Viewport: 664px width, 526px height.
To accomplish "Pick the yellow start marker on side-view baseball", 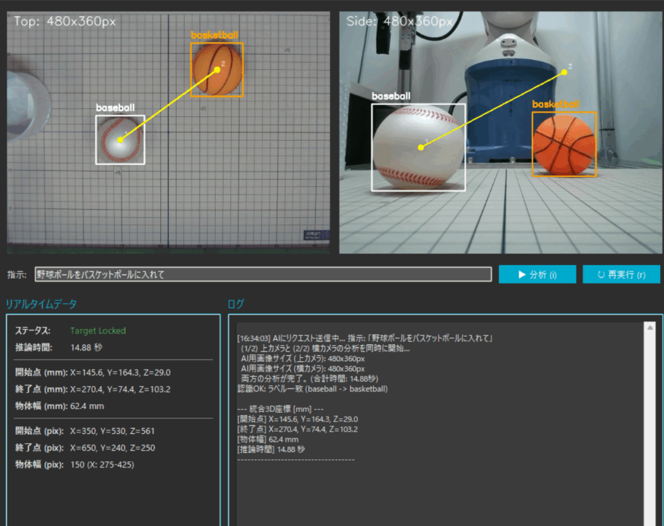I will (x=421, y=147).
